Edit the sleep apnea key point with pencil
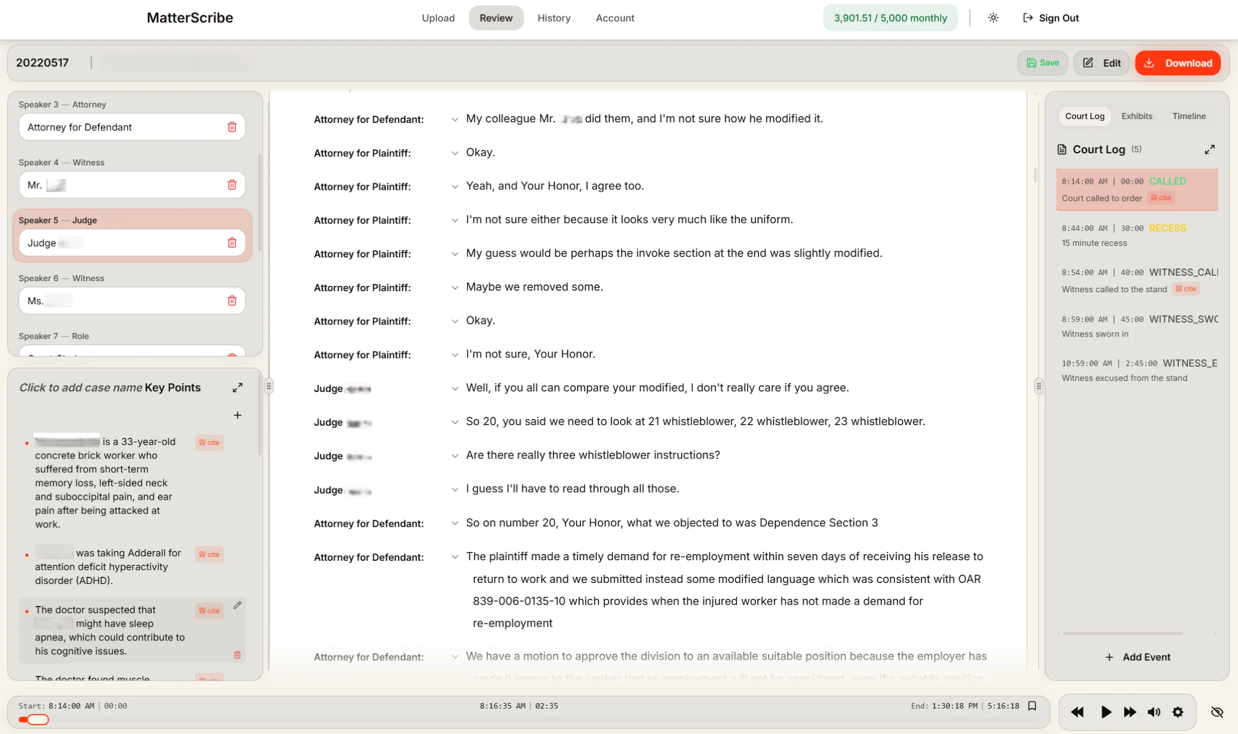 (x=238, y=605)
